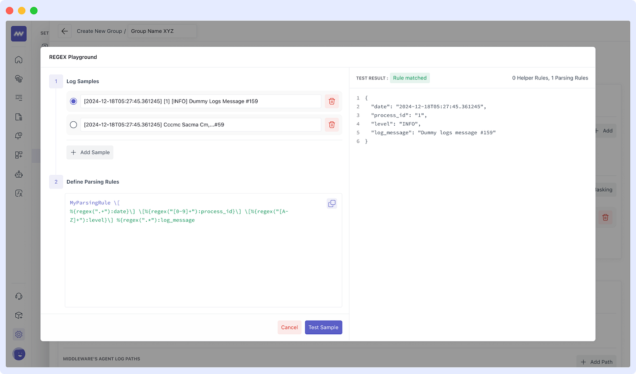This screenshot has height=374, width=636.
Task: Select the Cccmc Sacma sample radio button
Action: 73,125
